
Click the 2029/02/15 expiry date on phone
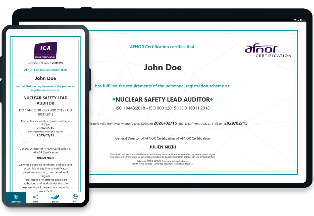[45, 135]
